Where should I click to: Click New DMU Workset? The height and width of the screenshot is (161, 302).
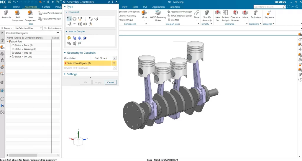point(50,18)
